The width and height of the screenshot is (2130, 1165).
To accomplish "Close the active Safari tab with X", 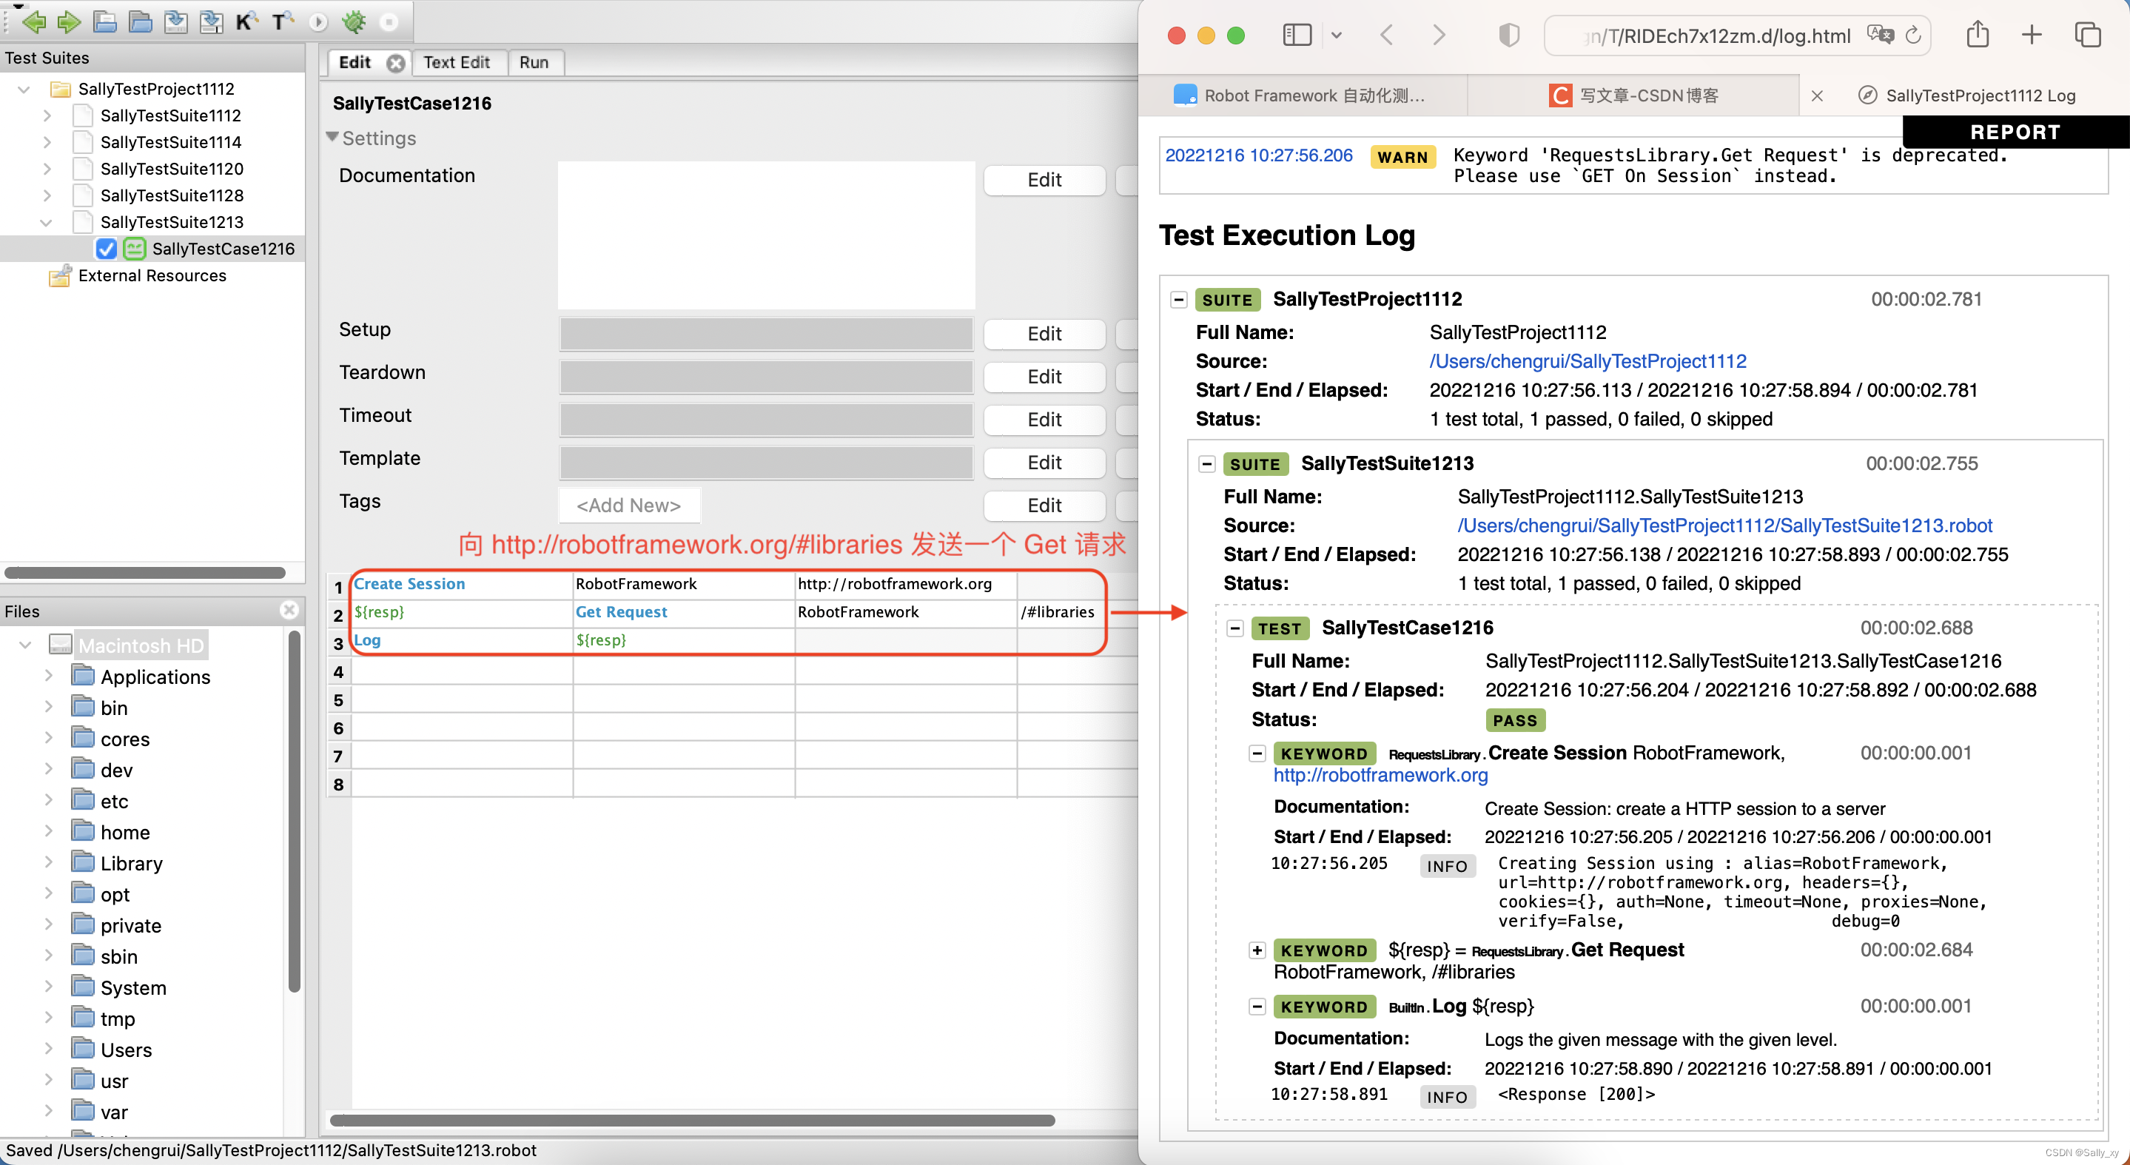I will pos(1818,96).
